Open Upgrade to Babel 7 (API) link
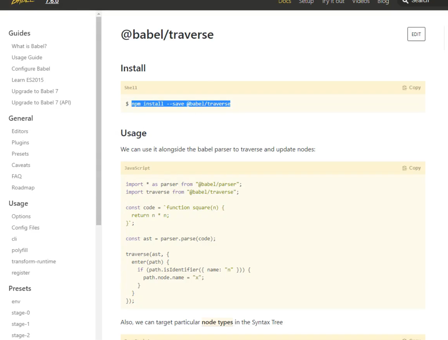This screenshot has height=340, width=448. pos(41,103)
